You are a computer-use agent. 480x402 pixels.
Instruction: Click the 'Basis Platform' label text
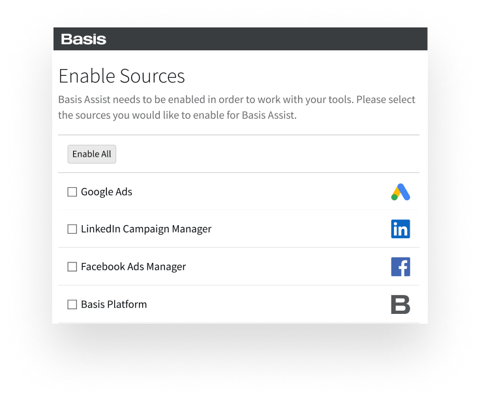tap(114, 304)
